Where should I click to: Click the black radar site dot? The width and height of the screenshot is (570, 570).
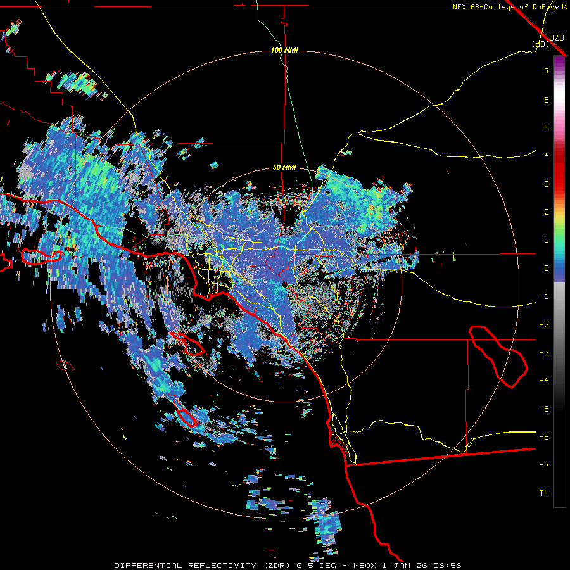pyautogui.click(x=284, y=284)
